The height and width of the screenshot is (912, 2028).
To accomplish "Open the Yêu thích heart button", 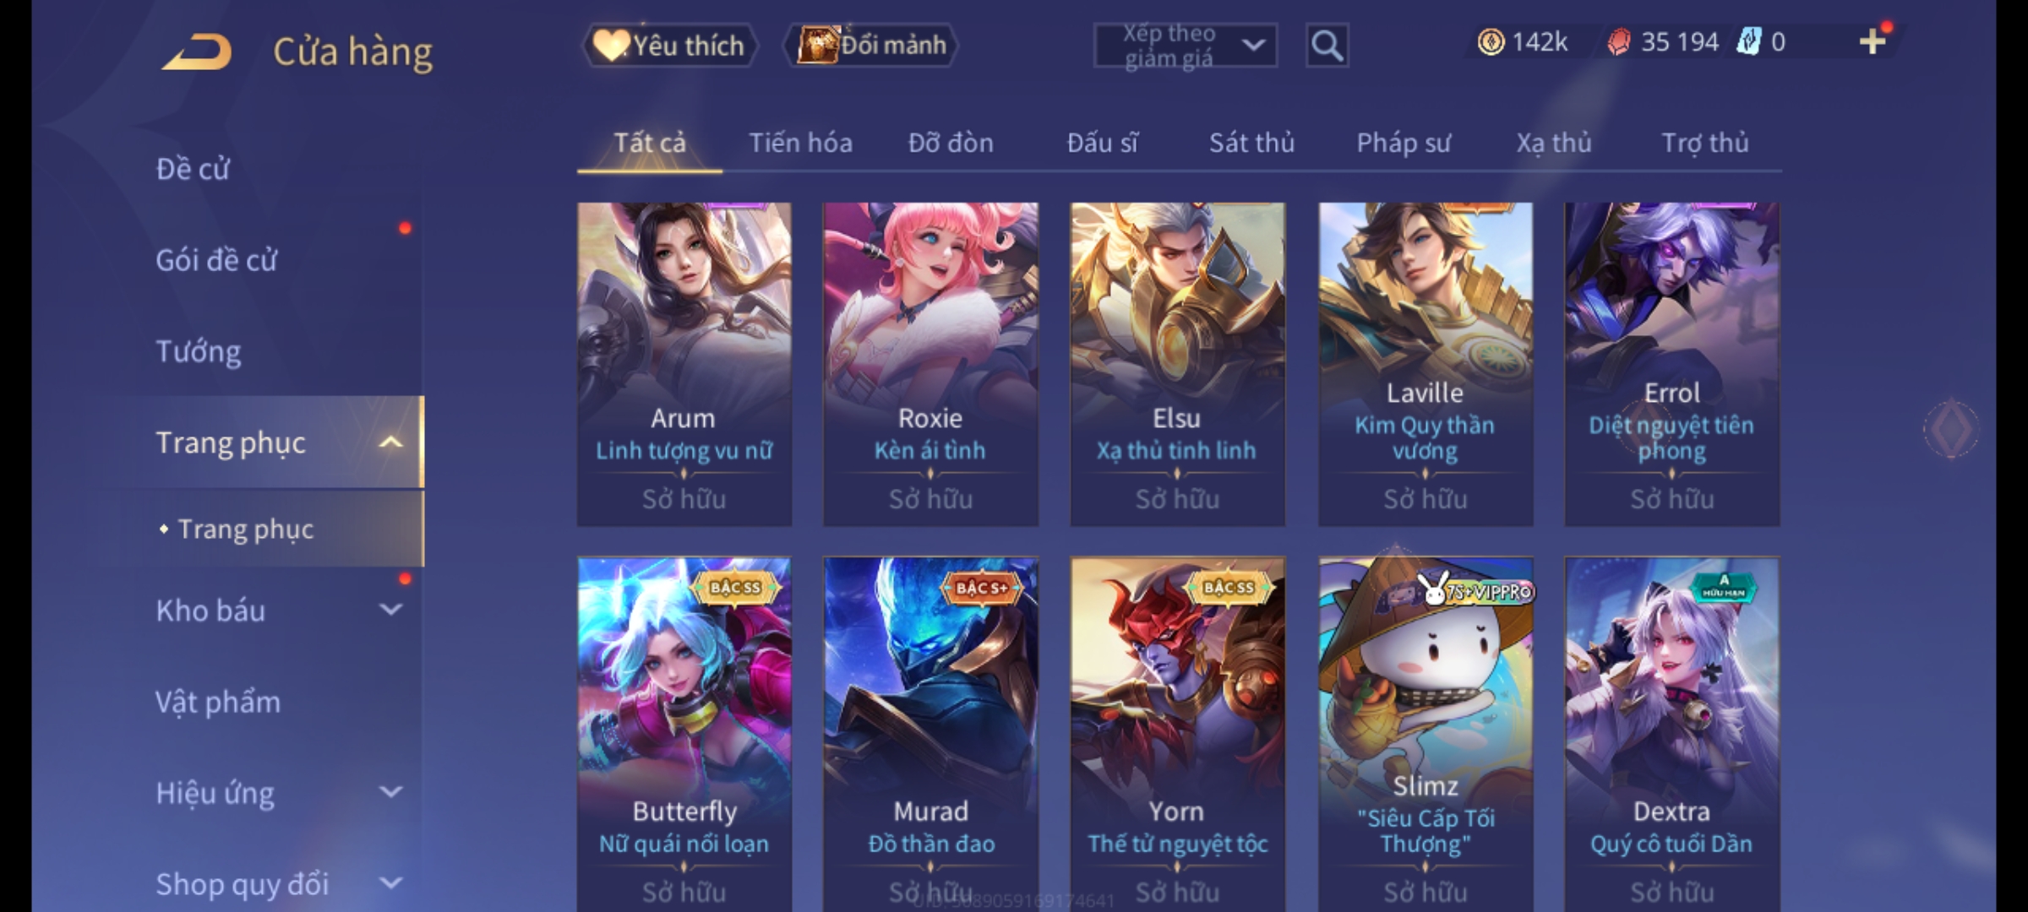I will pos(670,45).
